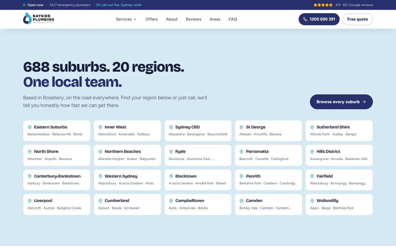Select Areas in the navigation
Viewport: 396px width, 247px height.
pyautogui.click(x=215, y=19)
